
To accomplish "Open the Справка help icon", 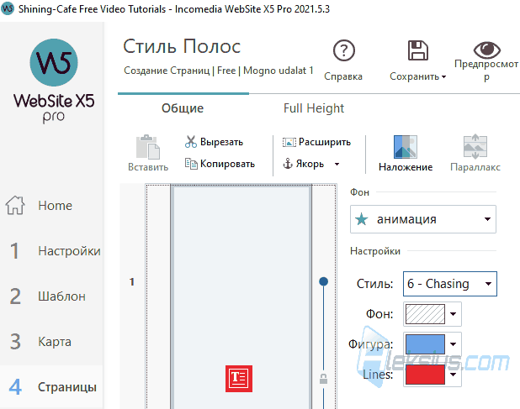I will pos(344,50).
